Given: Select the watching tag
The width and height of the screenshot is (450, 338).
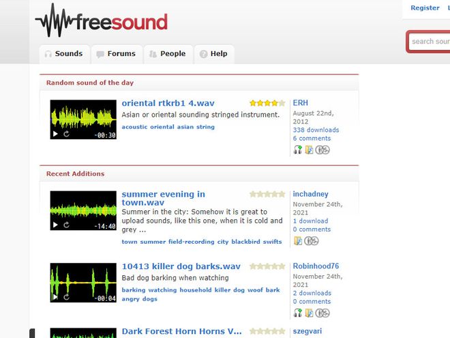Looking at the screenshot, I should click(x=162, y=290).
